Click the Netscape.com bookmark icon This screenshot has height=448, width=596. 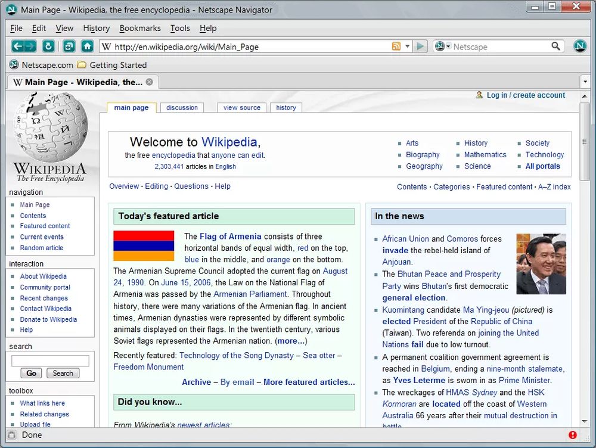pos(14,64)
